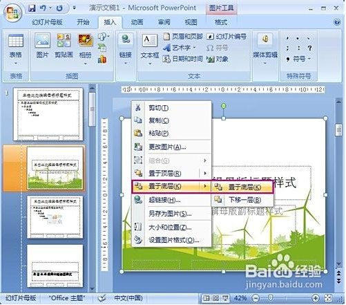Choose 剪切(T) from context menu

[x=171, y=108]
